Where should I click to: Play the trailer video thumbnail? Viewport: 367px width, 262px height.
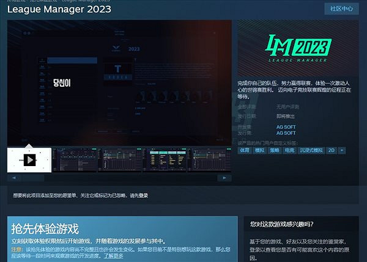pyautogui.click(x=29, y=160)
